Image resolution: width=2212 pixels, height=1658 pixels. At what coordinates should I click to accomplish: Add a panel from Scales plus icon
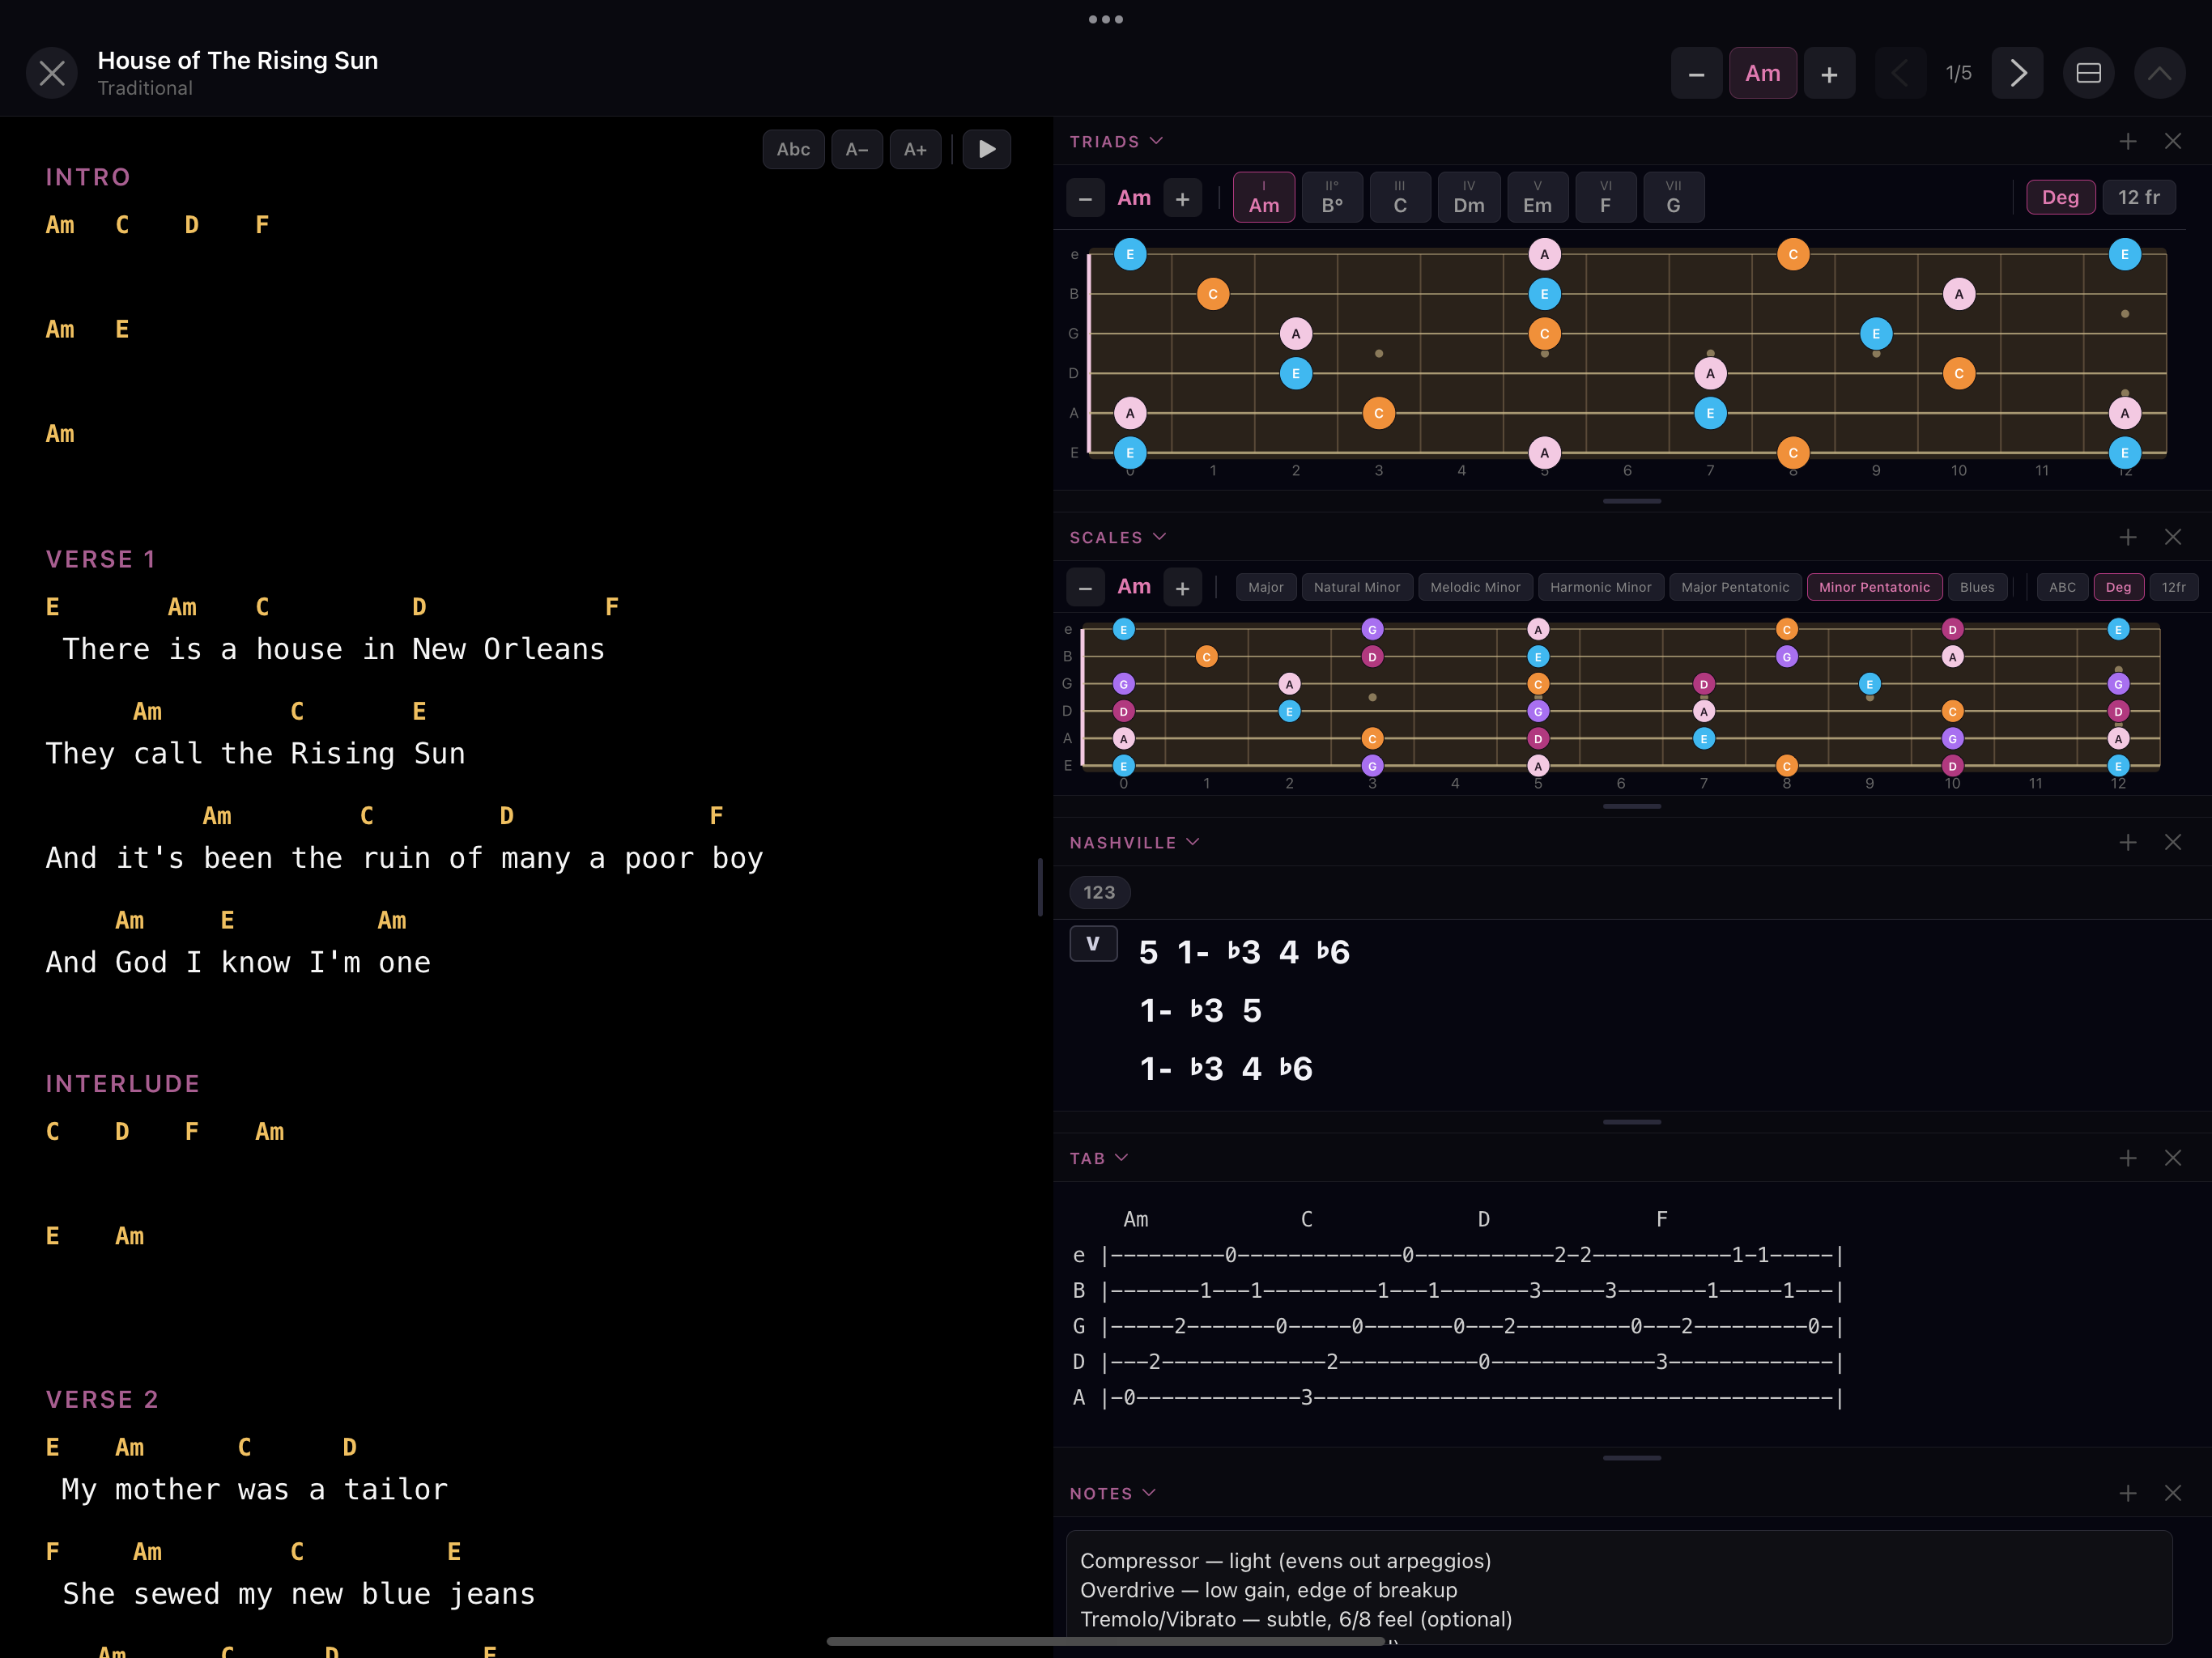2128,537
